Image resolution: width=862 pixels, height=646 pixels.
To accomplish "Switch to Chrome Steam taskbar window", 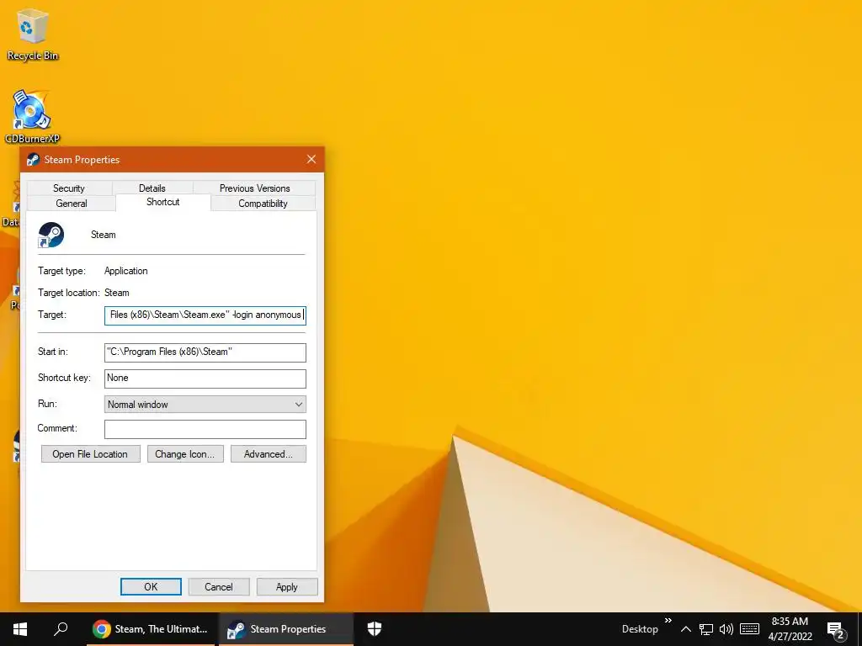I will pos(150,629).
